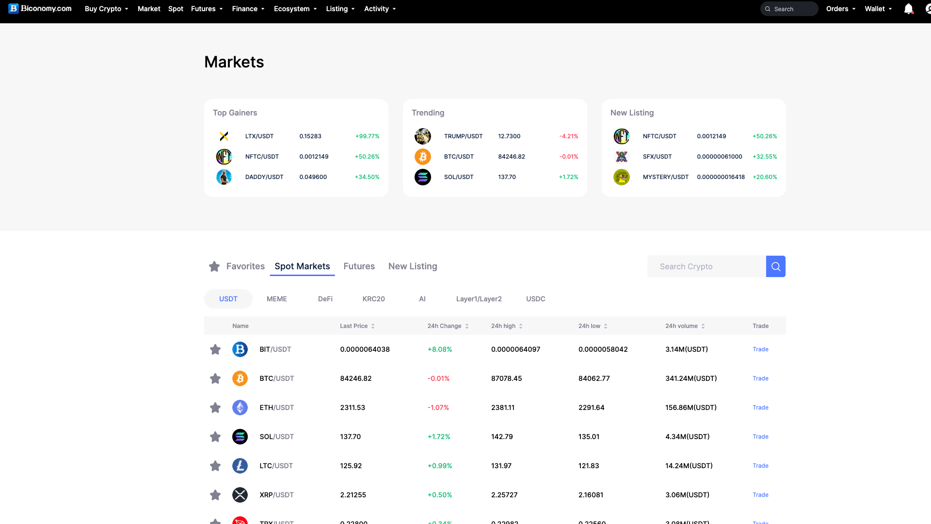
Task: Switch to the Favorites tab
Action: pos(245,266)
